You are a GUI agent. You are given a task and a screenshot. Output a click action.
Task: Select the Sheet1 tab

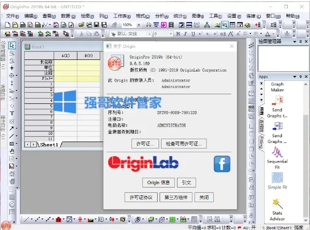coord(49,144)
